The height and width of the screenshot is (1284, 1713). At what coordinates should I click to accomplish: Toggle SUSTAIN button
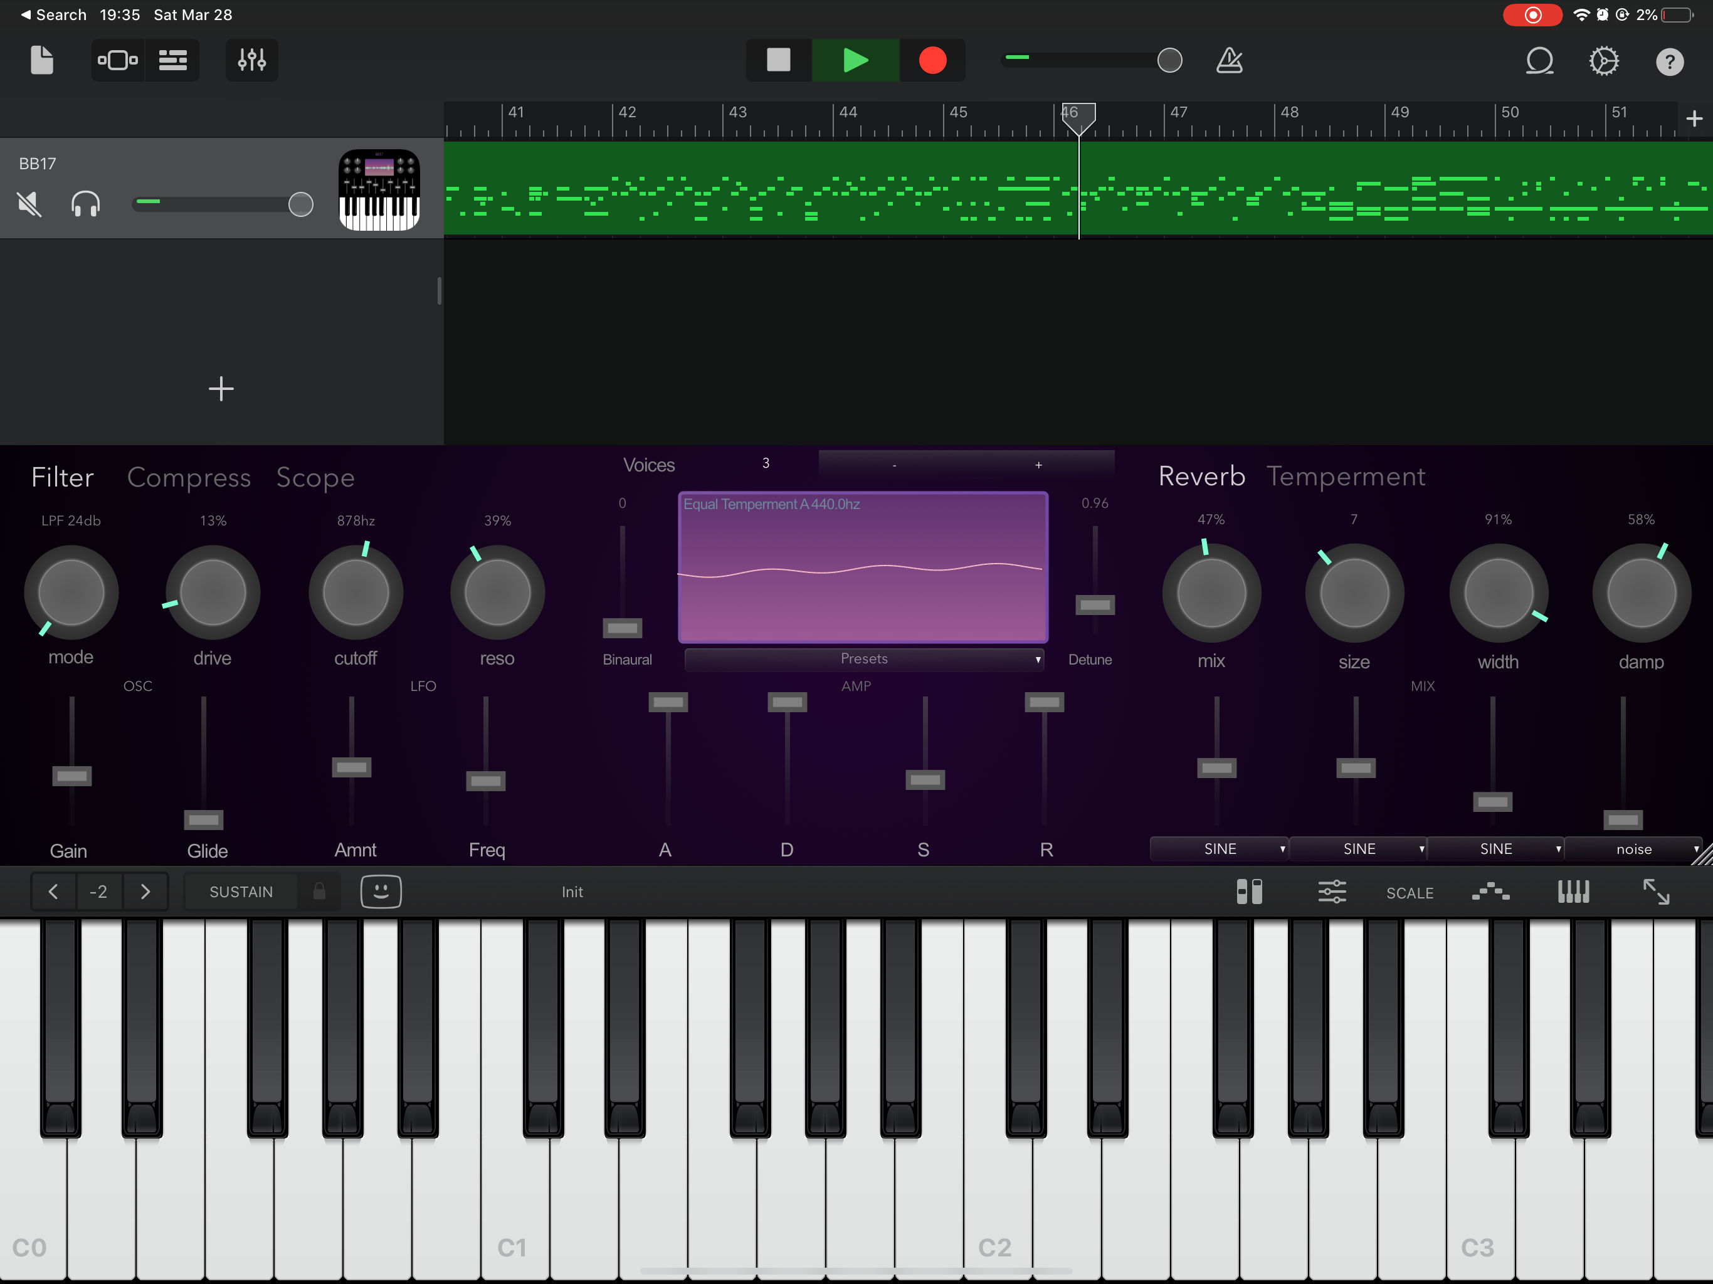click(x=241, y=892)
